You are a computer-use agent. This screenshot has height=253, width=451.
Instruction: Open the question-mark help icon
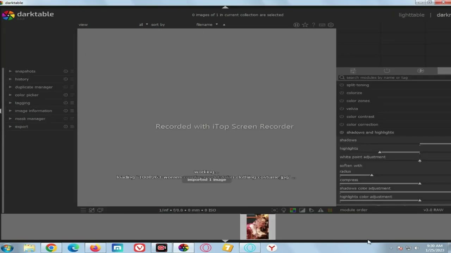313,25
